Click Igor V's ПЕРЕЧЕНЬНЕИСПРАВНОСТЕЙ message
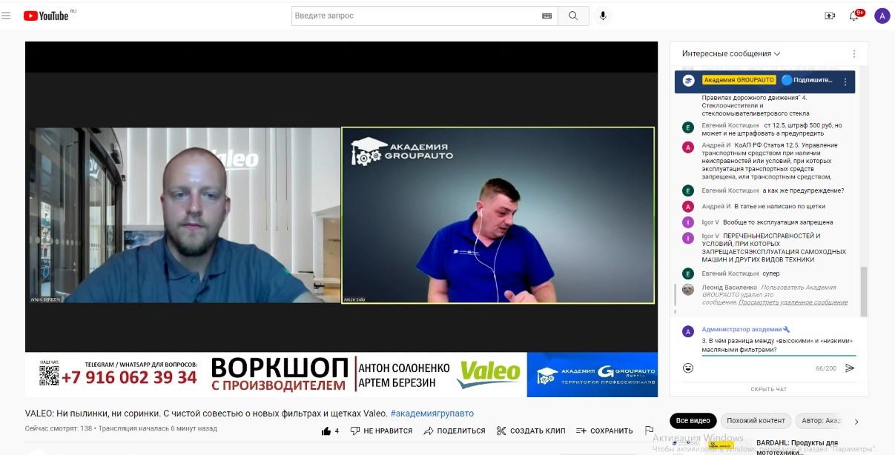 pyautogui.click(x=773, y=248)
